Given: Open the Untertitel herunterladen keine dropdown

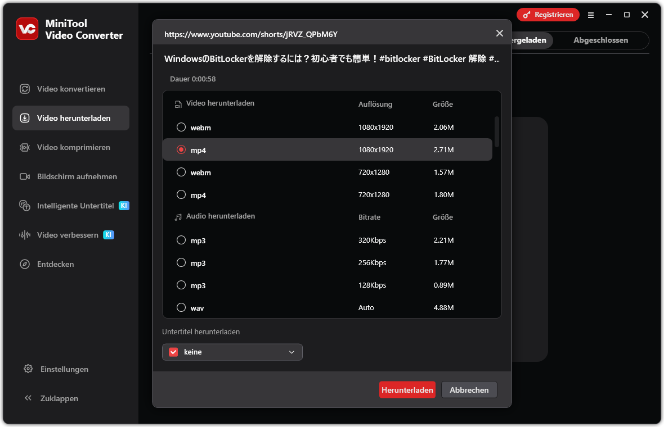Looking at the screenshot, I should coord(232,352).
